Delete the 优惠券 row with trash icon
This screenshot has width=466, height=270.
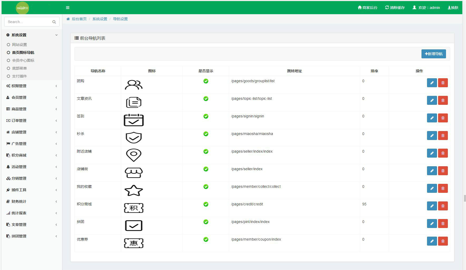[443, 241]
